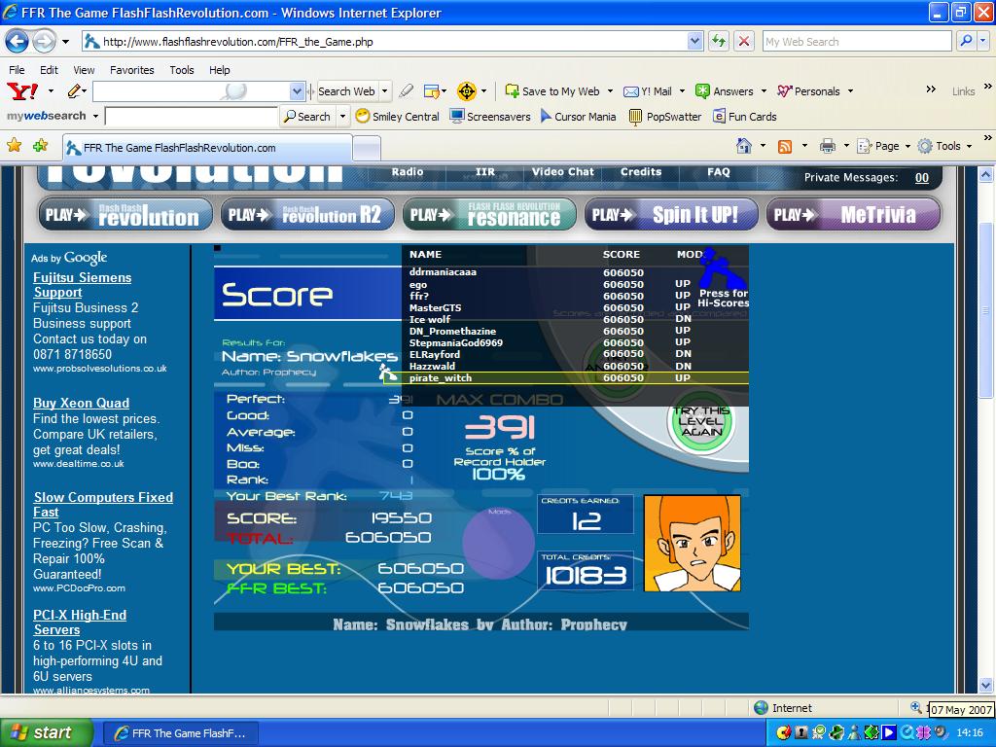Click the Try This Level Again button

(x=700, y=421)
